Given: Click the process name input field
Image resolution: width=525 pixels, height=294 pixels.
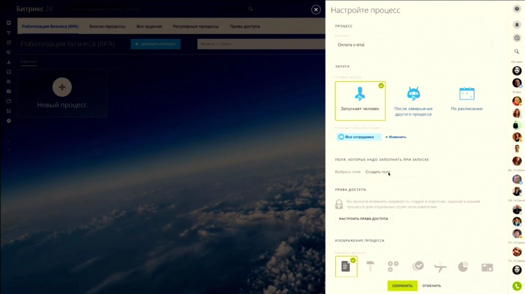Looking at the screenshot, I should tap(413, 45).
